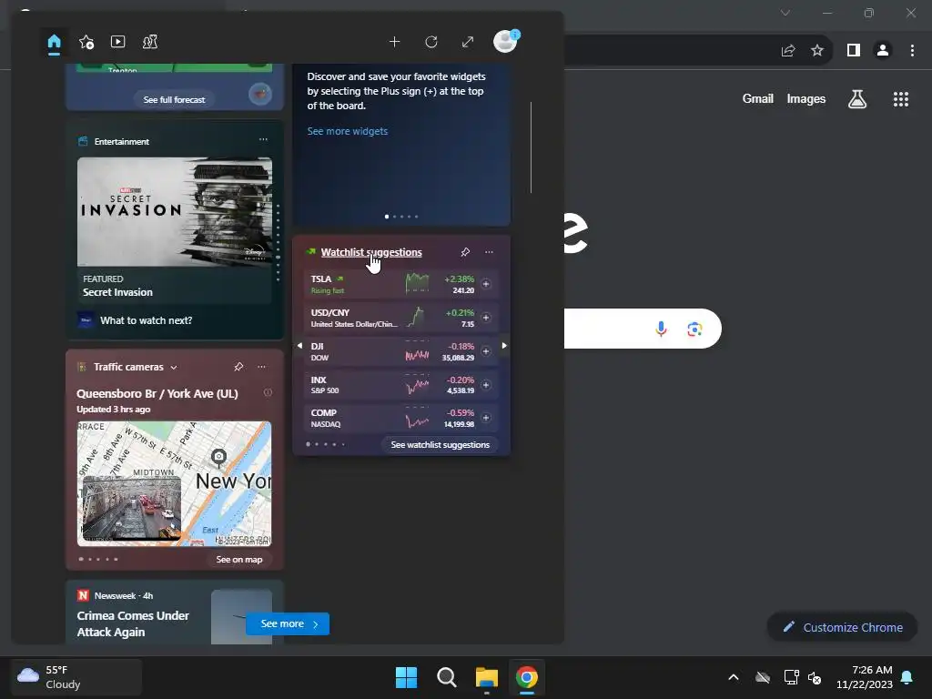Show hidden system tray icons
This screenshot has height=699, width=932.
point(734,677)
